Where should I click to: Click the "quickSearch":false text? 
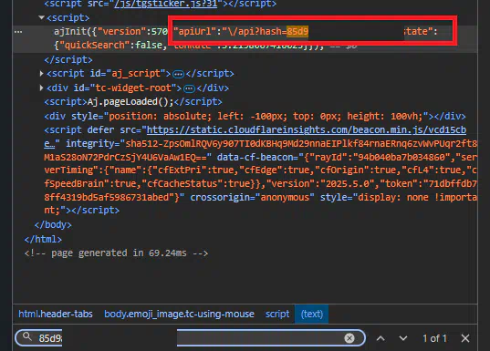(111, 46)
